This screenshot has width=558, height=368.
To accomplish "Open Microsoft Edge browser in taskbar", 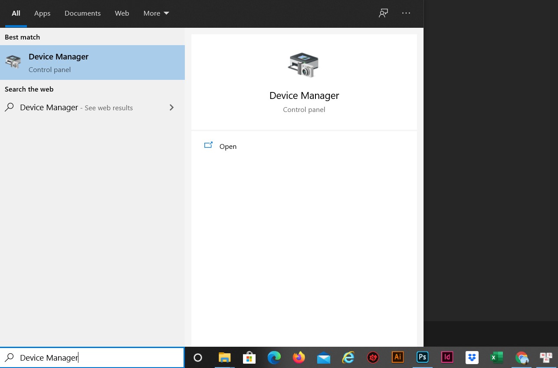I will 274,358.
